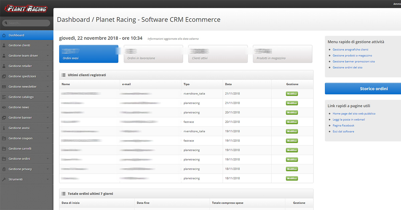
Task: Click the Gestione clienti person icon
Action: (x=4, y=45)
